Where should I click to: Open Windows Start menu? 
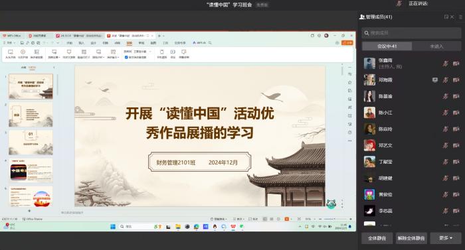113,227
